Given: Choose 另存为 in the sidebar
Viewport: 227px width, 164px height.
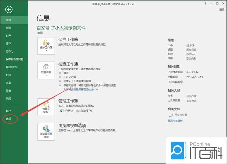Looking at the screenshot, I should (10, 51).
